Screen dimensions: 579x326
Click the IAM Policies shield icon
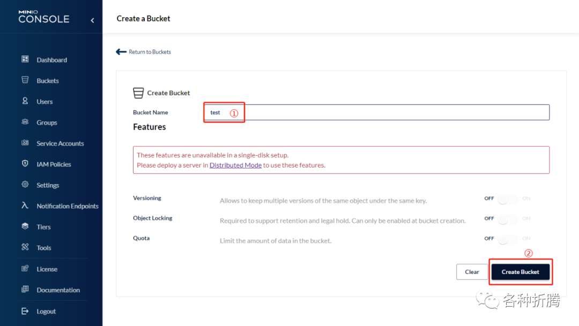[25, 164]
